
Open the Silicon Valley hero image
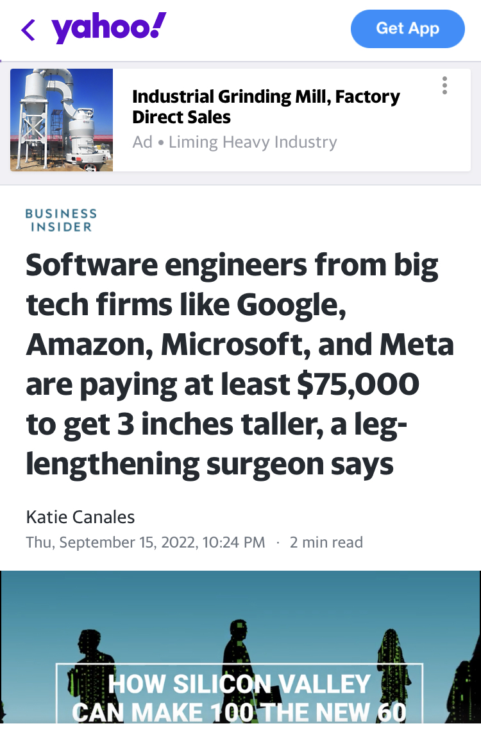(x=240, y=647)
